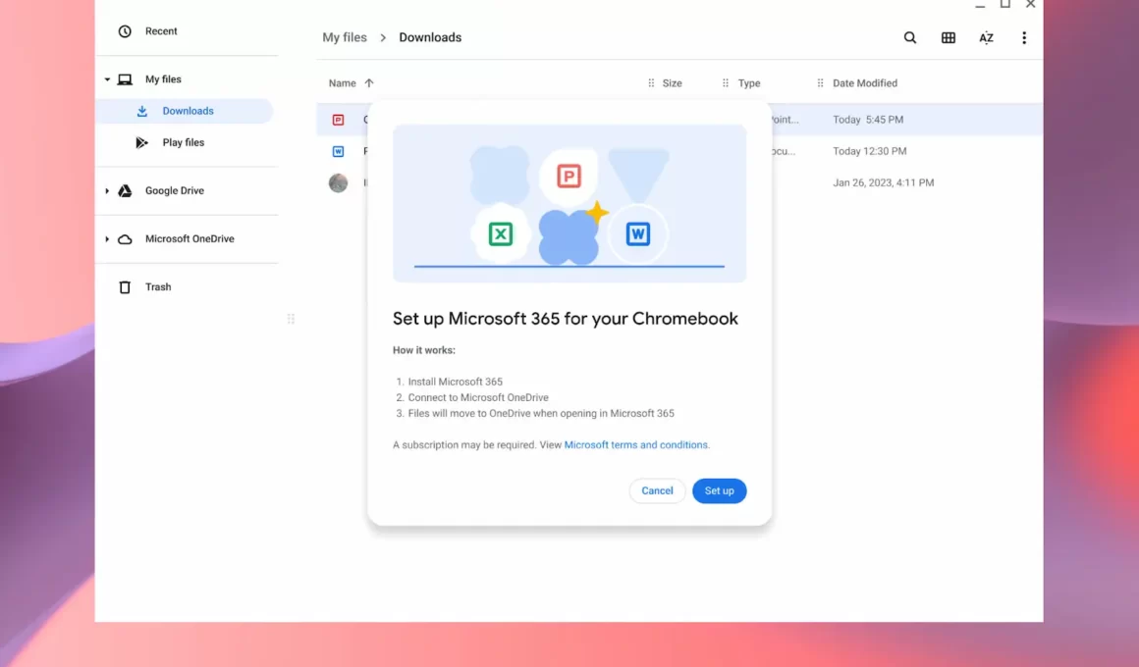Switch to grid thumbnail view

point(949,38)
